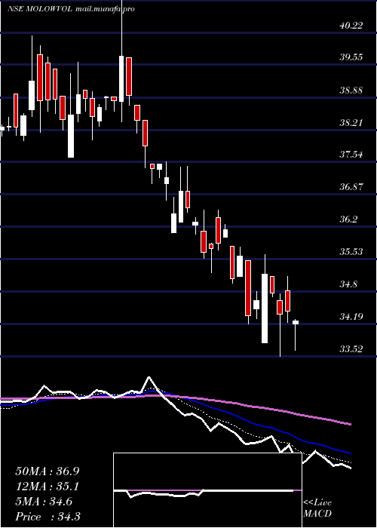377x528 pixels.
Task: Click the 50MA : 36.9 readout
Action: point(48,471)
